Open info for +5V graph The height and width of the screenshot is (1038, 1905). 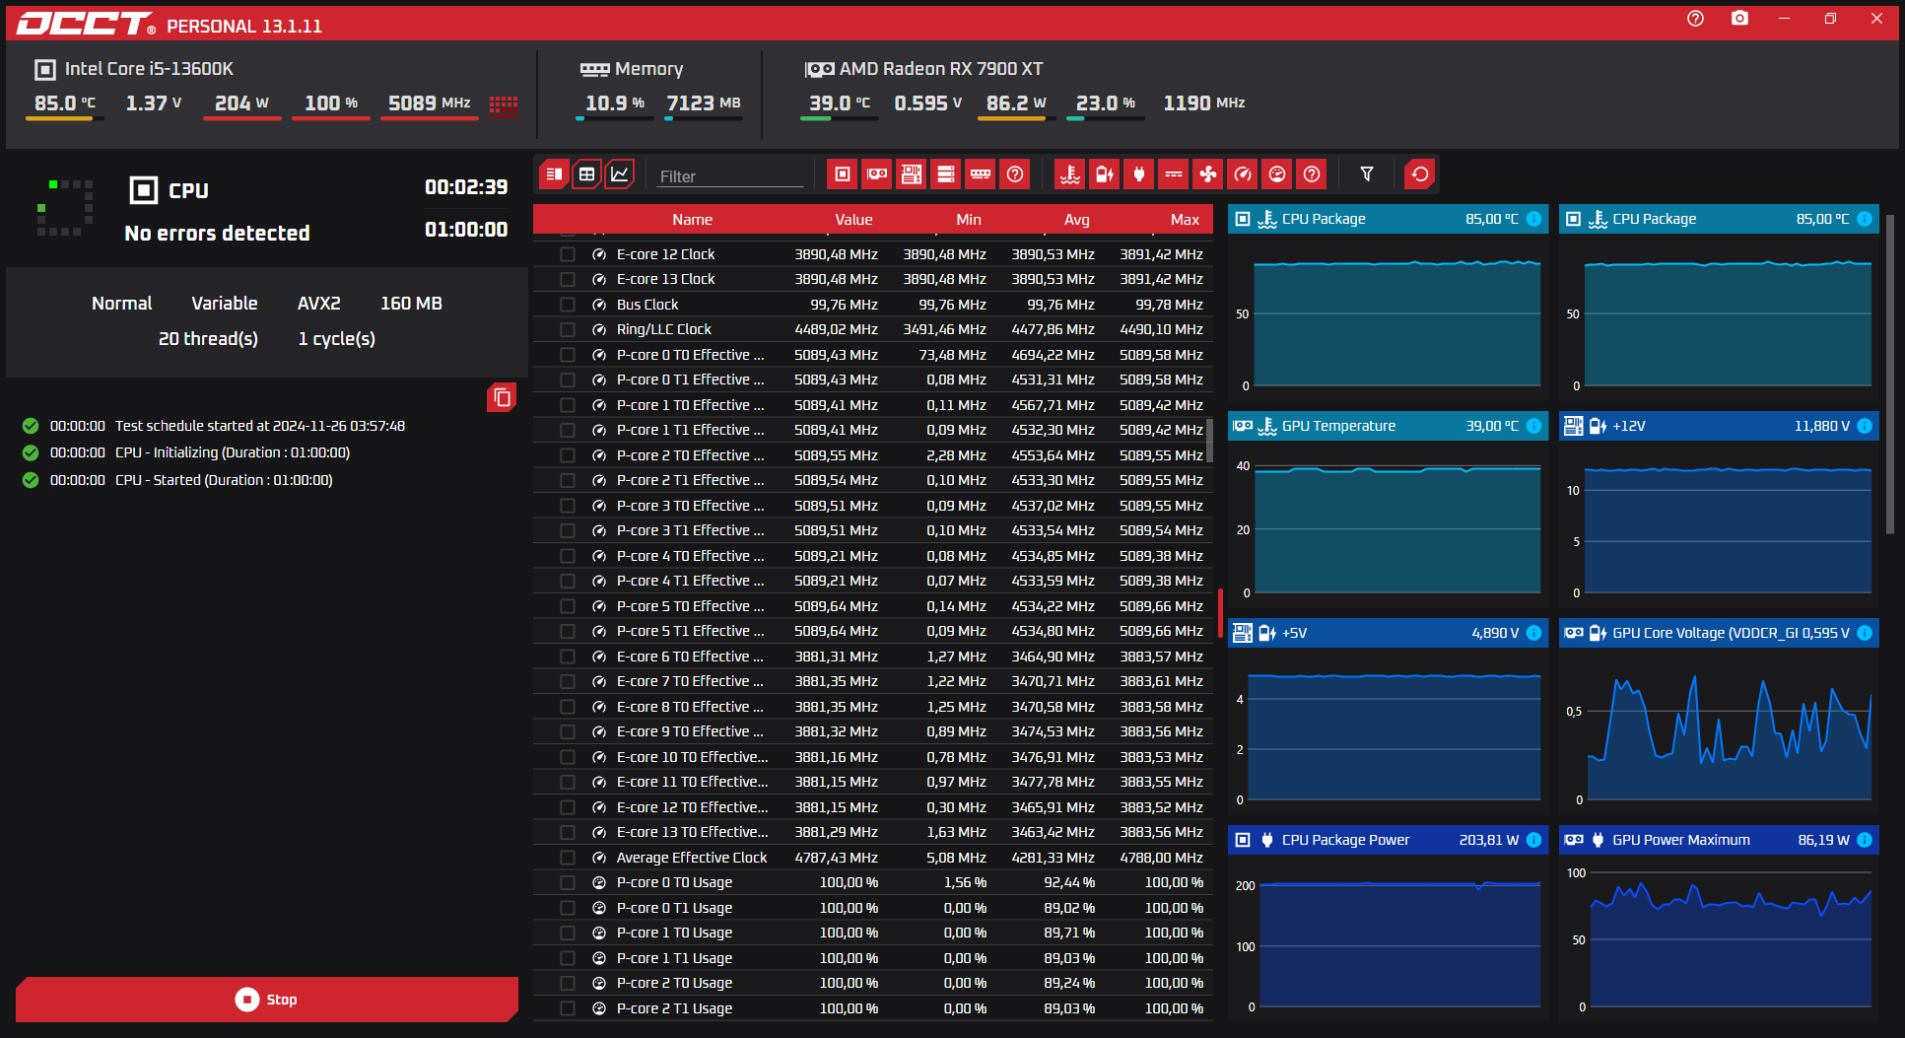click(x=1533, y=633)
